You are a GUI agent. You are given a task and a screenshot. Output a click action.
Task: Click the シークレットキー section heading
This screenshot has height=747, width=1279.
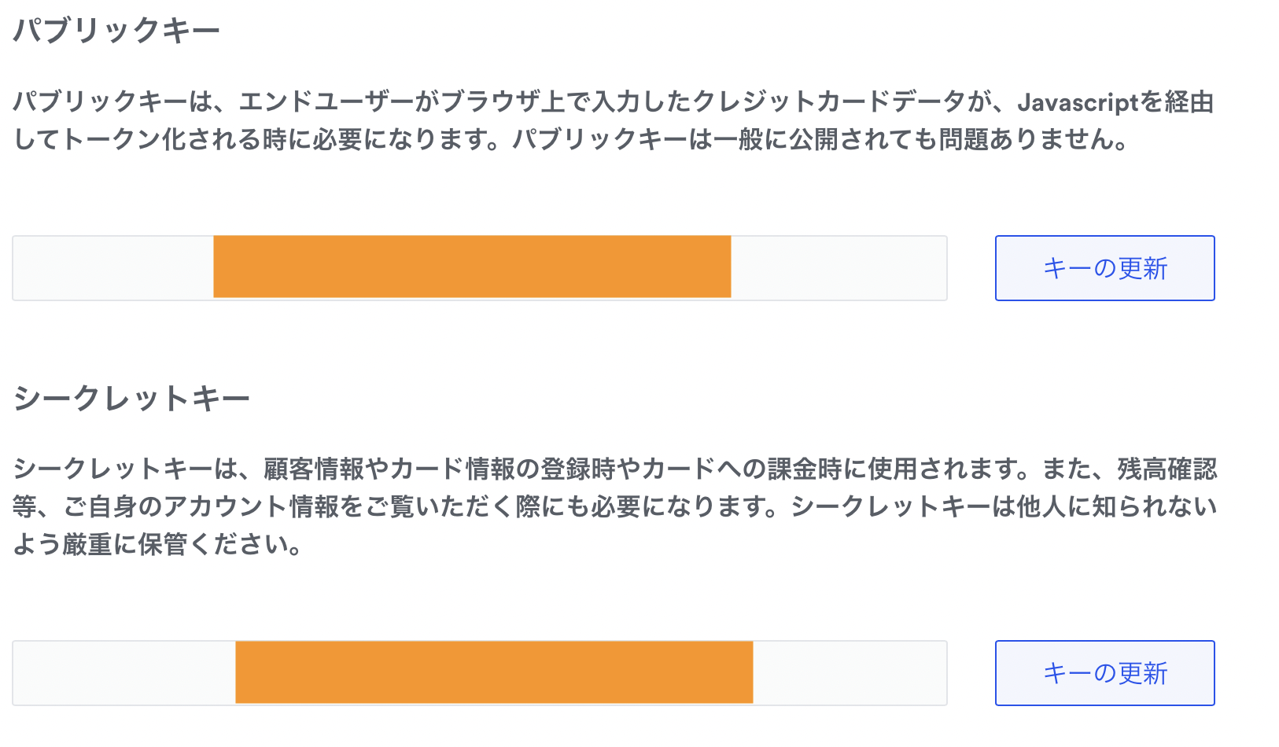pyautogui.click(x=131, y=398)
